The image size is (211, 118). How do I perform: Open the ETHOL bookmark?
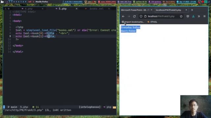pos(152,22)
